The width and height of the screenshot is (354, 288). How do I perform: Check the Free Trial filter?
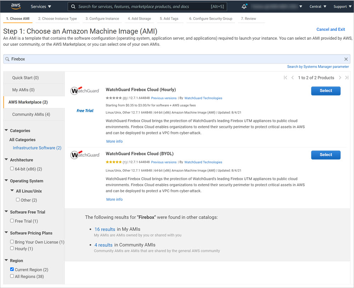click(x=12, y=221)
